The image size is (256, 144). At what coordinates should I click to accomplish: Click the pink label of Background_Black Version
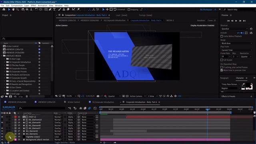point(15,140)
